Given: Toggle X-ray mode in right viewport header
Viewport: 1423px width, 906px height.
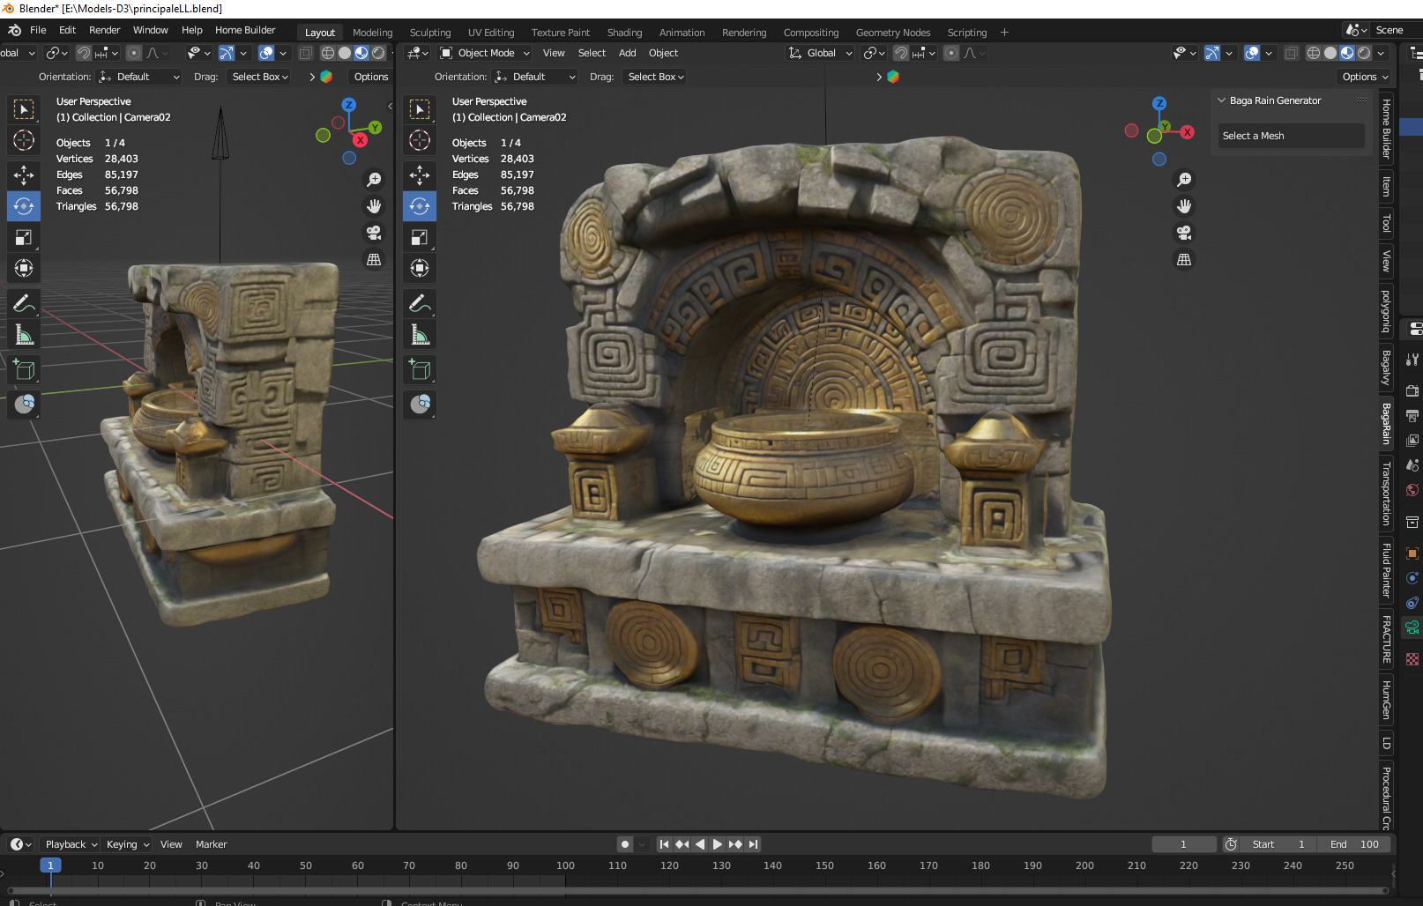Looking at the screenshot, I should 1291,53.
